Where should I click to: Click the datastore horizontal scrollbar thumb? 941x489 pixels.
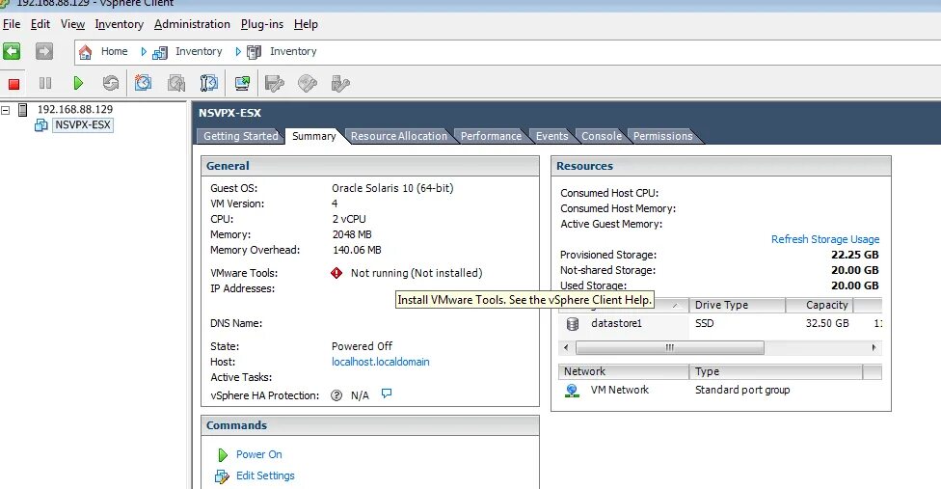tap(670, 347)
